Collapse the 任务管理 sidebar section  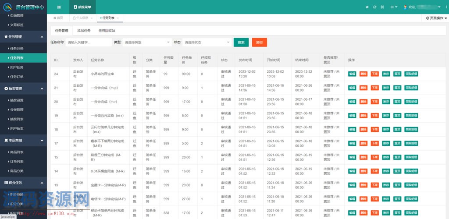pos(24,37)
